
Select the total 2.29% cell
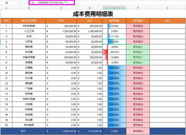tap(114, 131)
